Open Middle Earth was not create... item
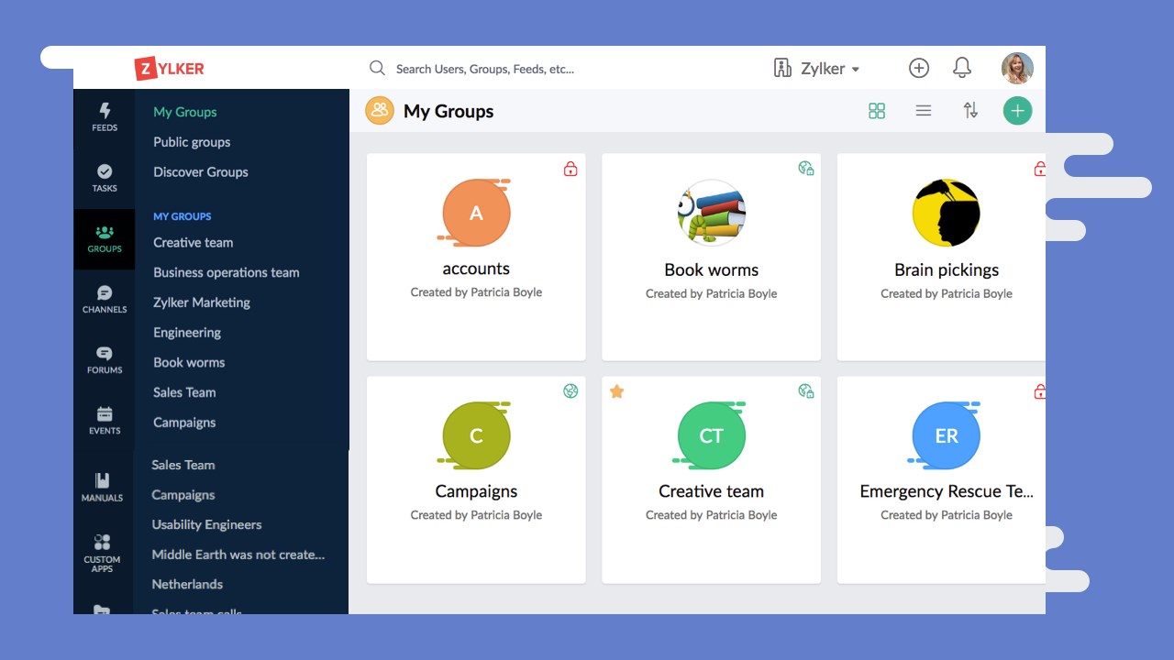The width and height of the screenshot is (1174, 660). (x=238, y=555)
